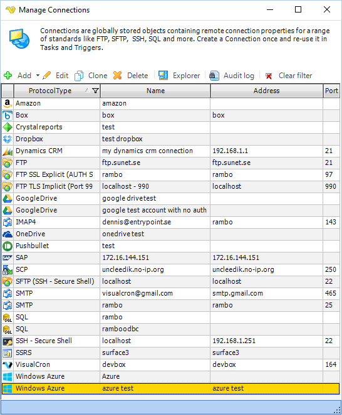Click the VisualCron devbox row icon
Screen dimensions: 342x415
pos(8,365)
